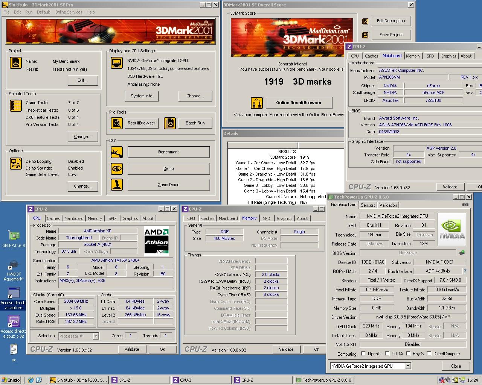
Task: Click the Game Demo joystick icon
Action: point(117,185)
